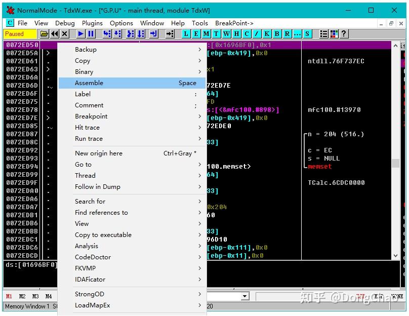Click the Run program toolbar icon
Image resolution: width=409 pixels, height=316 pixels.
click(x=80, y=34)
